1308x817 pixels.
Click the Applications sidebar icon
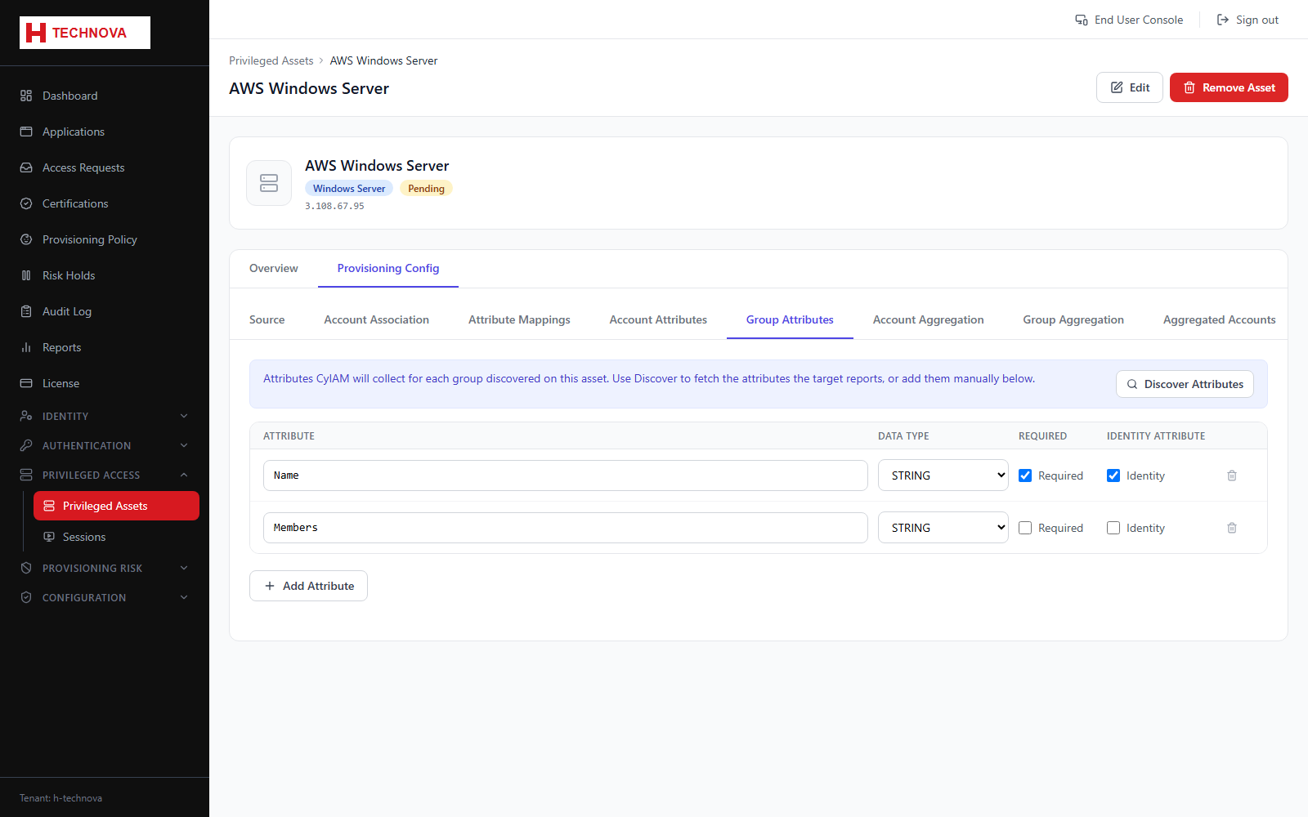point(26,132)
